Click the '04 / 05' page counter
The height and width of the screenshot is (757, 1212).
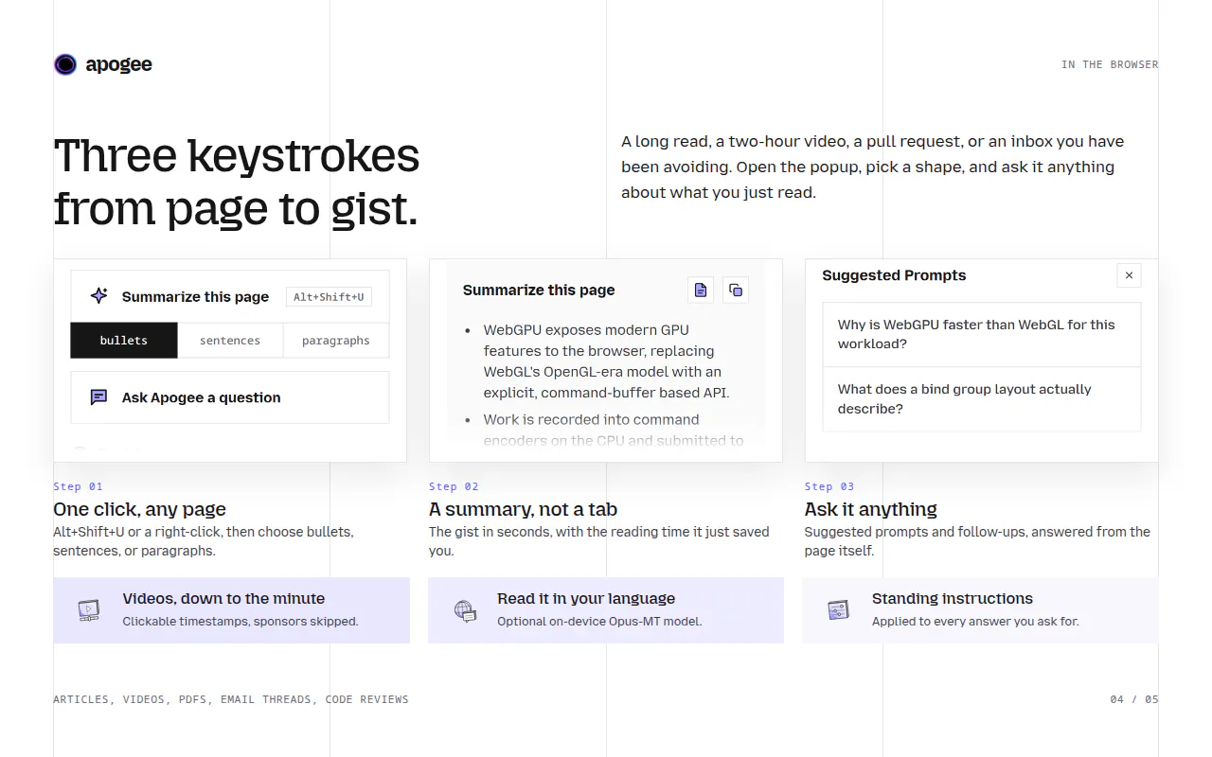click(x=1134, y=699)
